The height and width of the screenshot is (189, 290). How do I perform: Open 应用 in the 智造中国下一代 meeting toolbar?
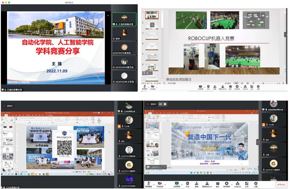pos(247,185)
